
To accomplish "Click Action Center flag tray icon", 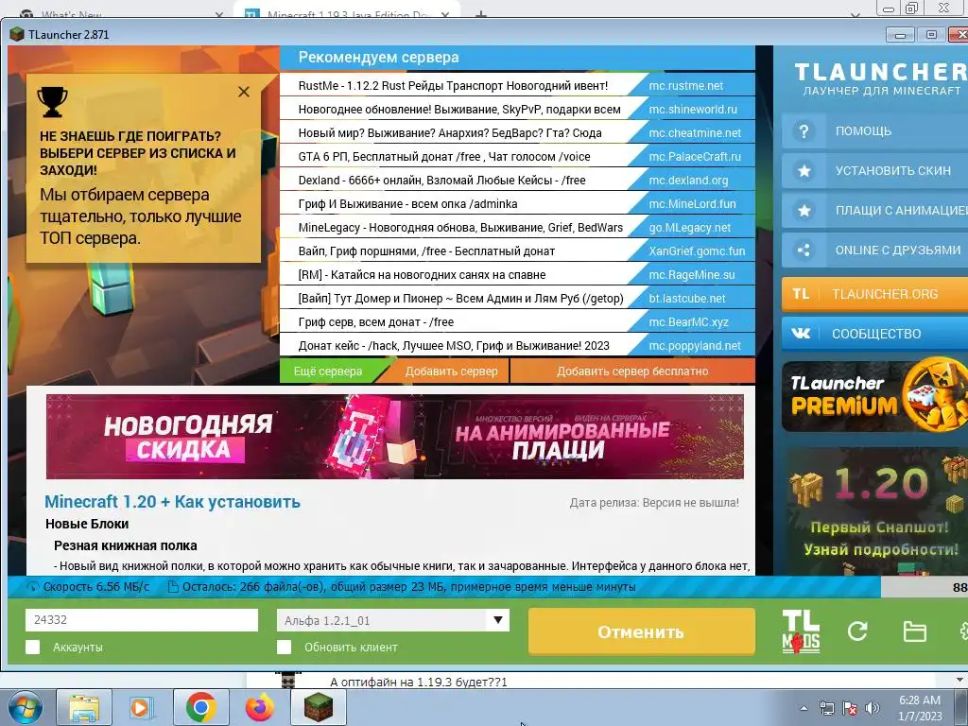I will point(850,708).
